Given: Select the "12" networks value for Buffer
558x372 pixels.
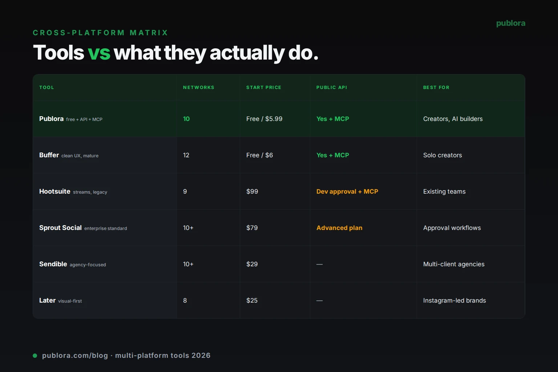Looking at the screenshot, I should (186, 155).
